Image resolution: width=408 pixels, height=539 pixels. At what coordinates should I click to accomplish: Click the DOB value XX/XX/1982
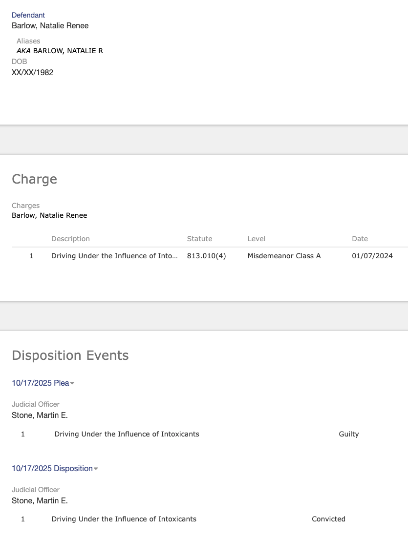(x=32, y=72)
